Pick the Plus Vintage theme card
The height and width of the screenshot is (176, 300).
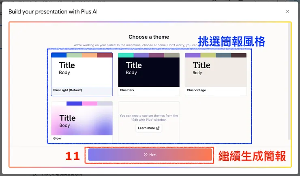pyautogui.click(x=216, y=74)
